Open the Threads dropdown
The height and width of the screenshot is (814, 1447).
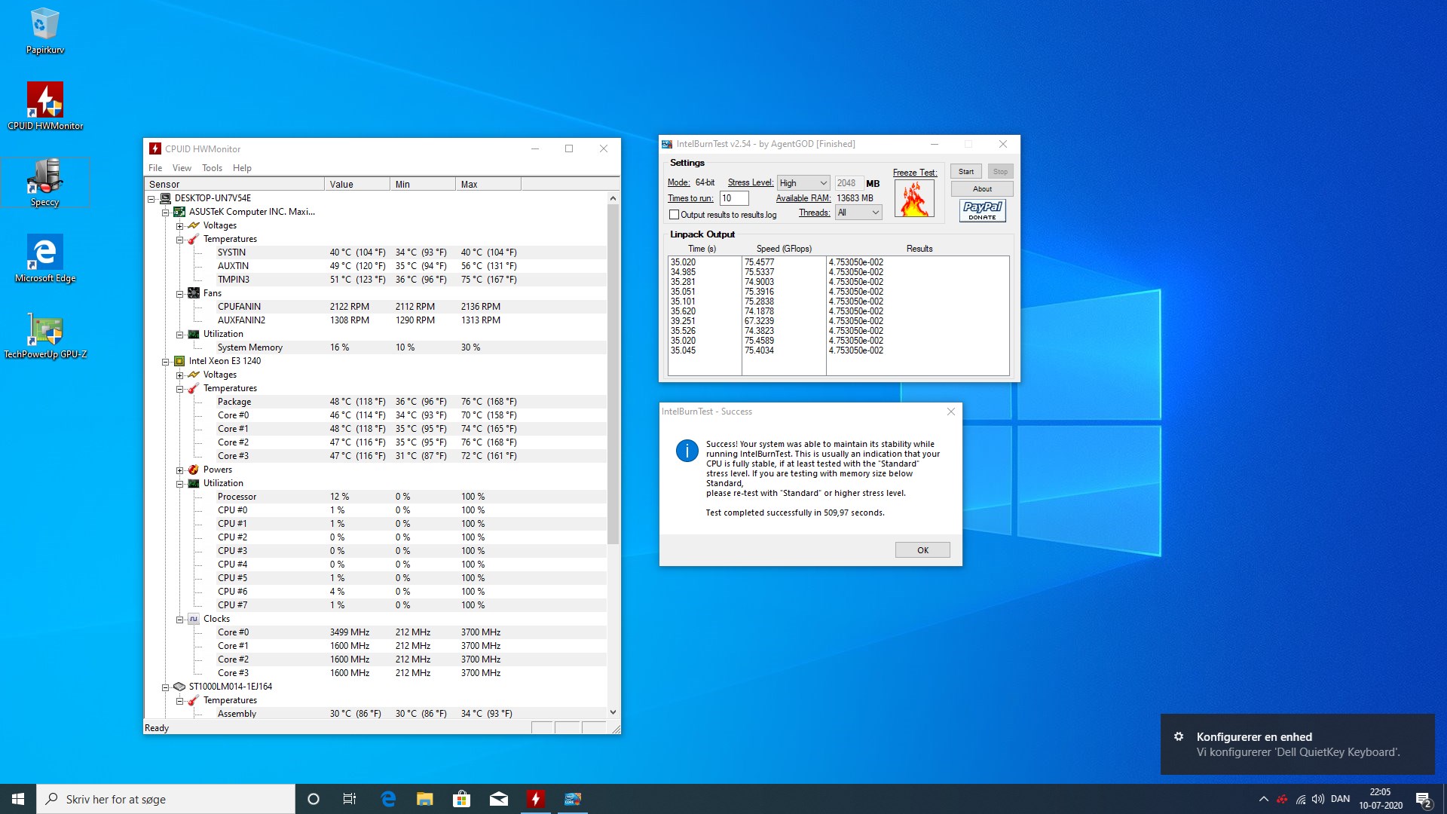tap(858, 213)
